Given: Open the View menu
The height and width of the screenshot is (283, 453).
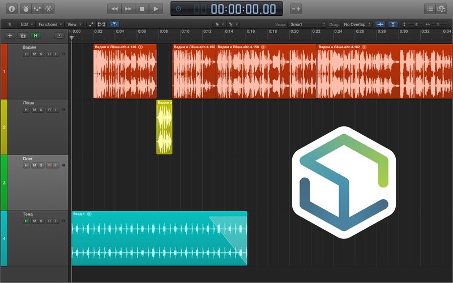Looking at the screenshot, I should coord(74,24).
